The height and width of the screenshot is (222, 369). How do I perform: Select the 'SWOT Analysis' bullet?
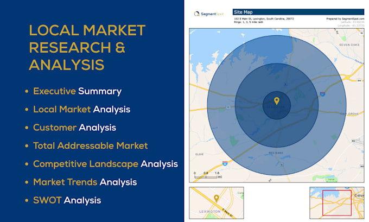click(67, 200)
